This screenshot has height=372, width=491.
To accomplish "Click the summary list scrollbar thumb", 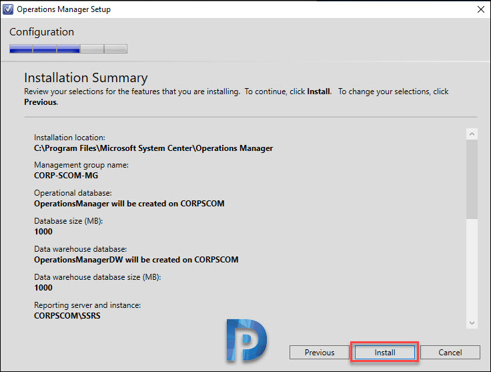I will tap(472, 180).
